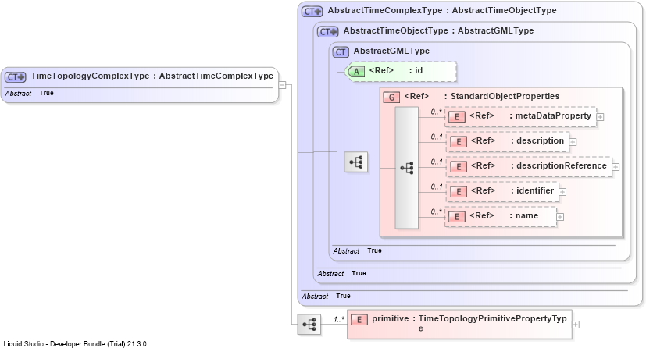646x348 pixels.
Task: Click the E icon of descriptionReference
Action: pos(459,167)
